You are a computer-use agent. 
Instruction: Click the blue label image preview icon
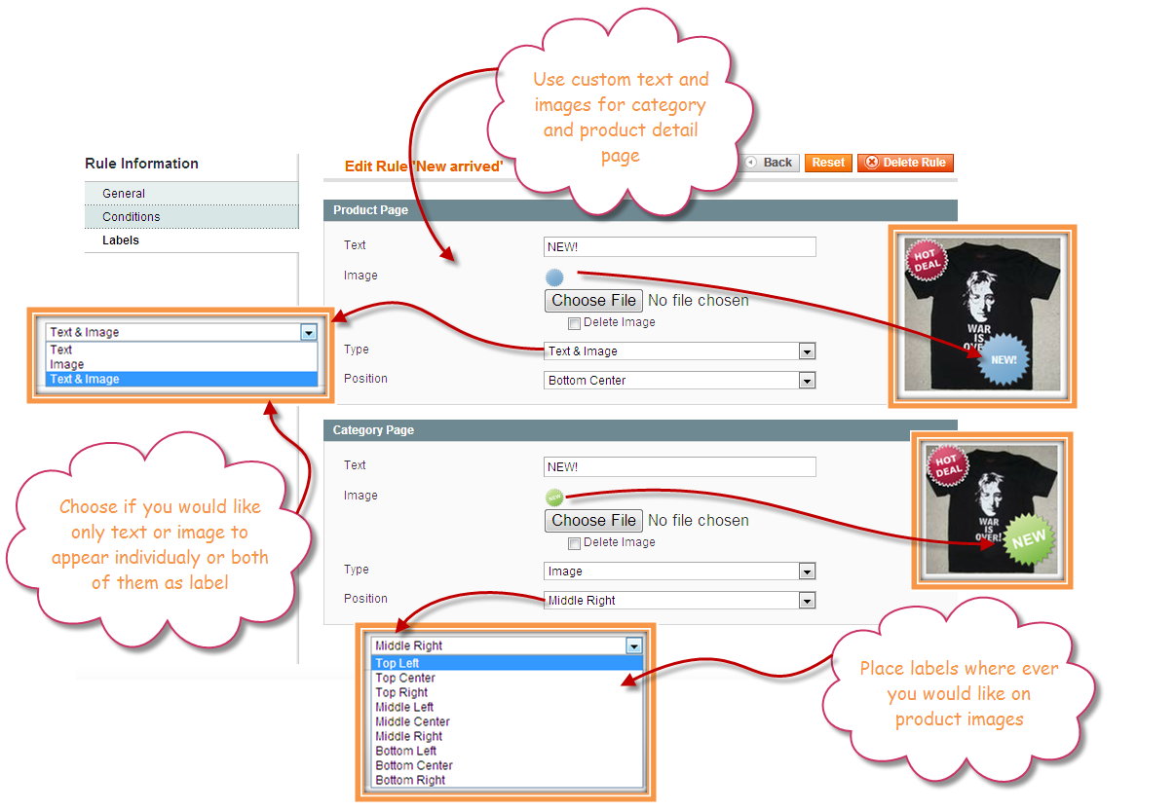click(x=554, y=277)
